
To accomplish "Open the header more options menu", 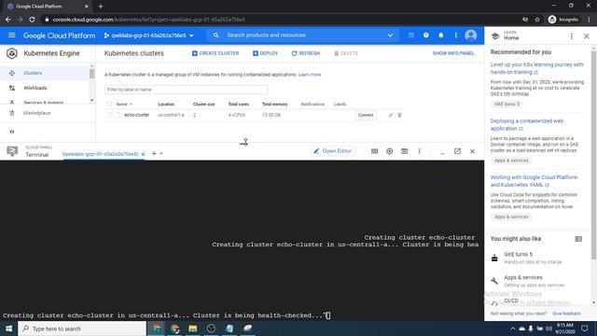I will click(456, 35).
